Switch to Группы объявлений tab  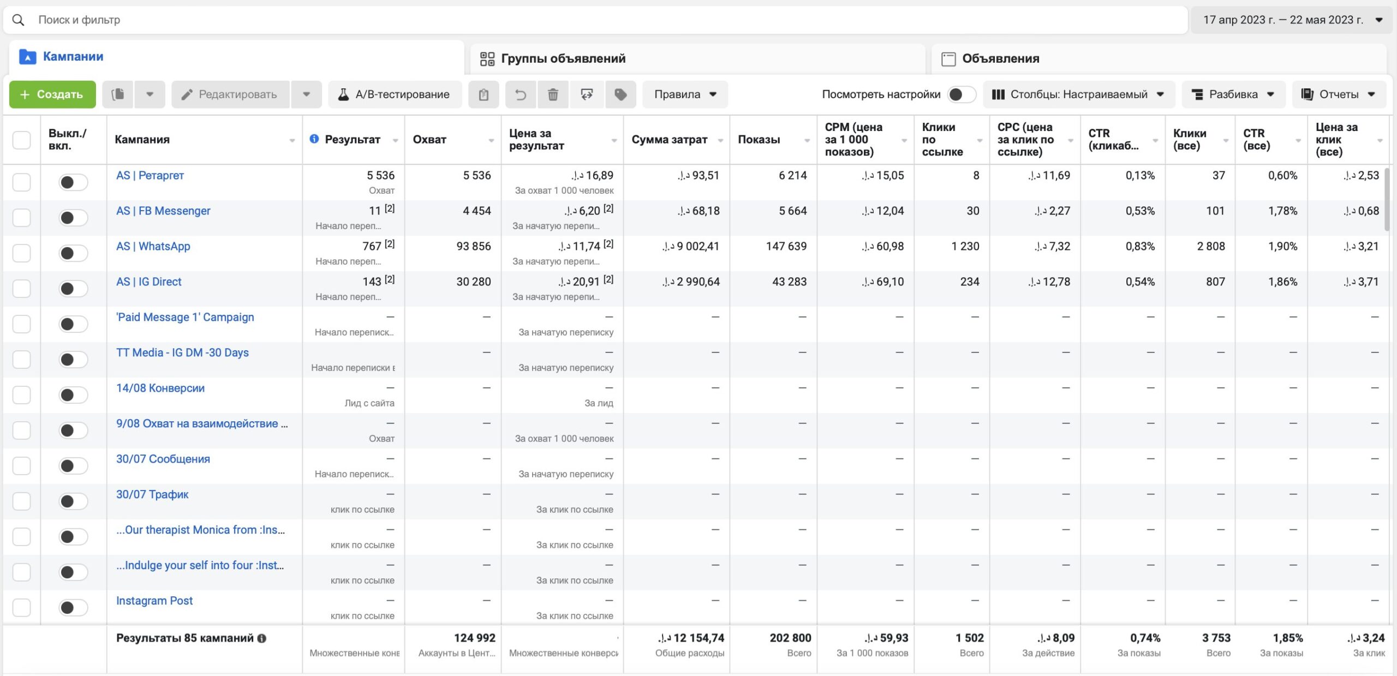(x=697, y=59)
